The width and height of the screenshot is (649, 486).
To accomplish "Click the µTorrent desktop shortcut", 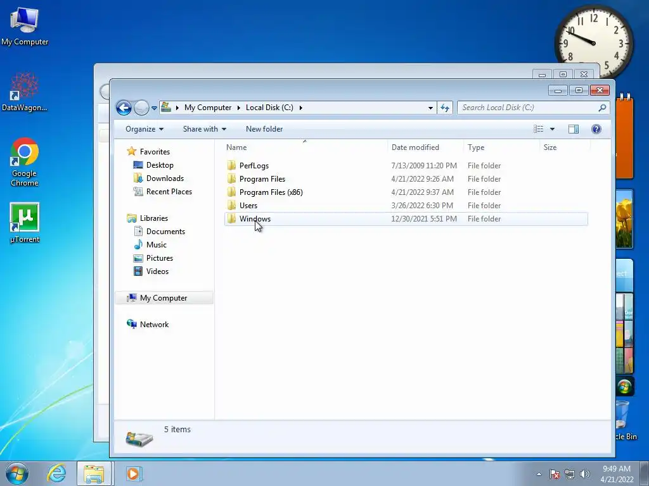I will pyautogui.click(x=25, y=223).
